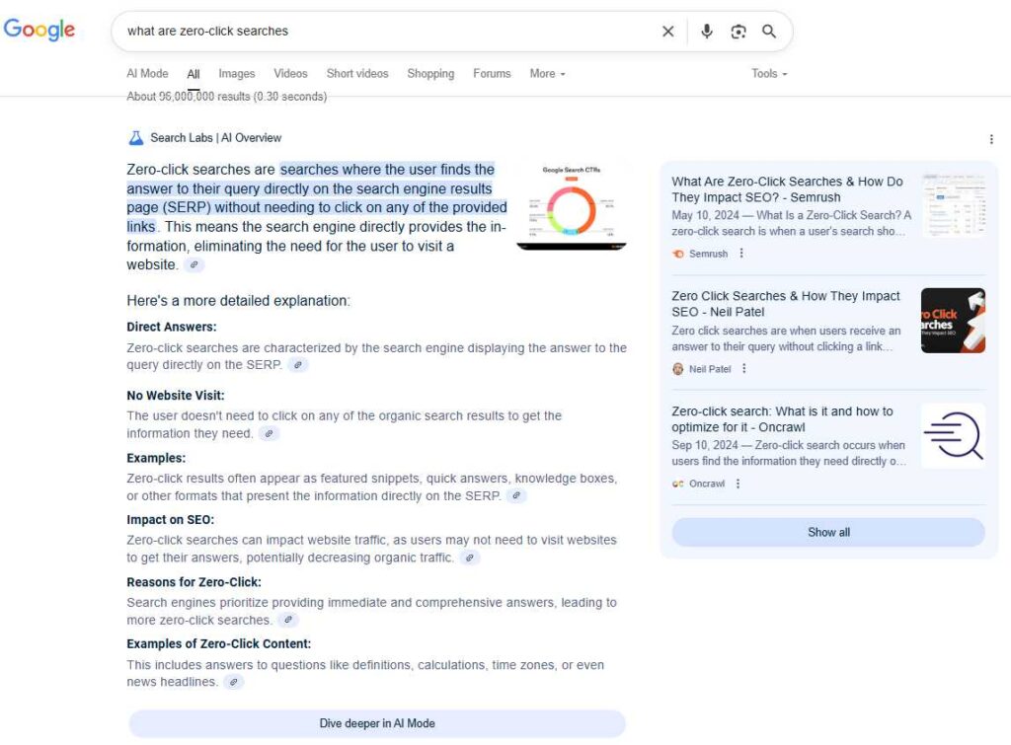The height and width of the screenshot is (745, 1011).
Task: Click the 'Neil Patel' source name
Action: 710,369
